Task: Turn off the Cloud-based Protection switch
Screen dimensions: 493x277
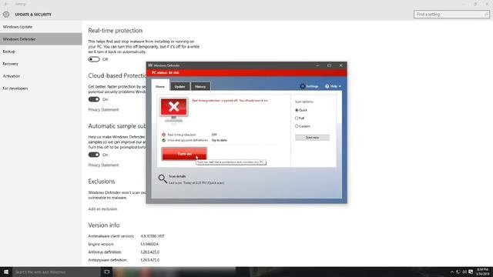Action: pyautogui.click(x=94, y=99)
